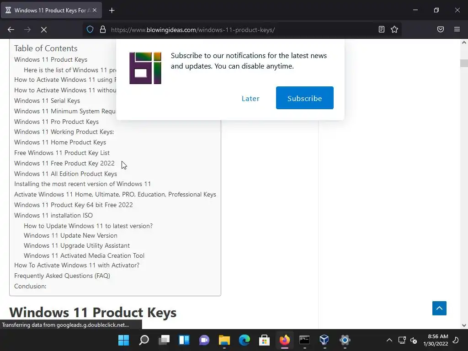468x351 pixels.
Task: Open Command Prompt from taskbar
Action: pyautogui.click(x=304, y=340)
